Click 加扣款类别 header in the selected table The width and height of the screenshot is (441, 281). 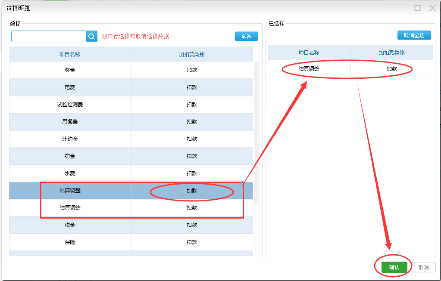pos(391,52)
